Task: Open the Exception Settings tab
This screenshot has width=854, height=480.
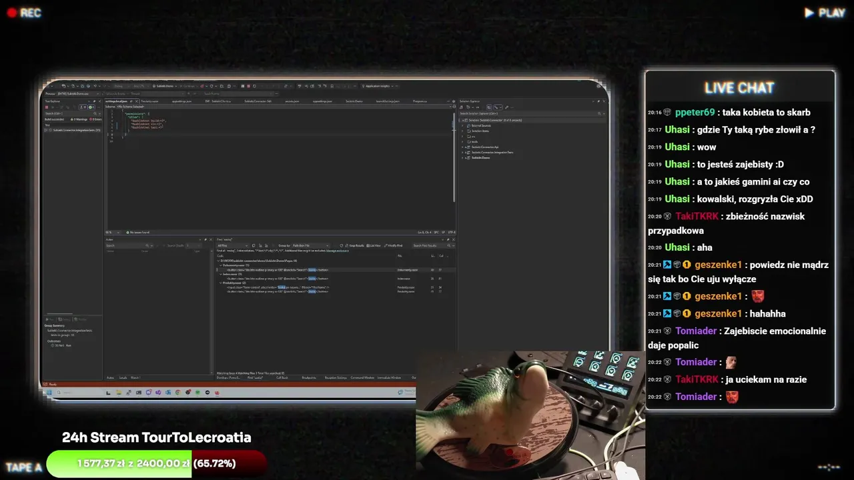Action: 336,377
